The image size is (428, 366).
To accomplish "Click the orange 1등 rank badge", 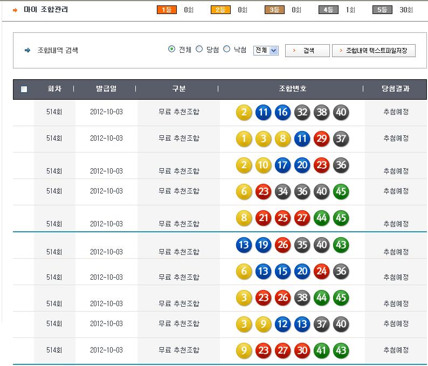I will pyautogui.click(x=167, y=10).
